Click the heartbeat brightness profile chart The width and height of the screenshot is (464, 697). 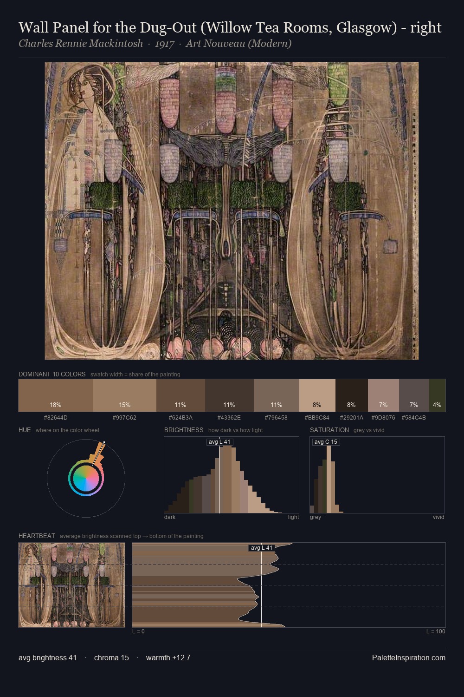pos(289,585)
